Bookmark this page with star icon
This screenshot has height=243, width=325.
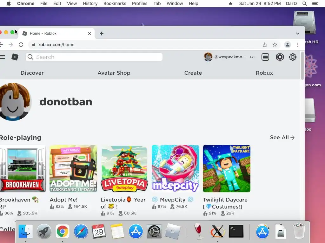(x=275, y=45)
